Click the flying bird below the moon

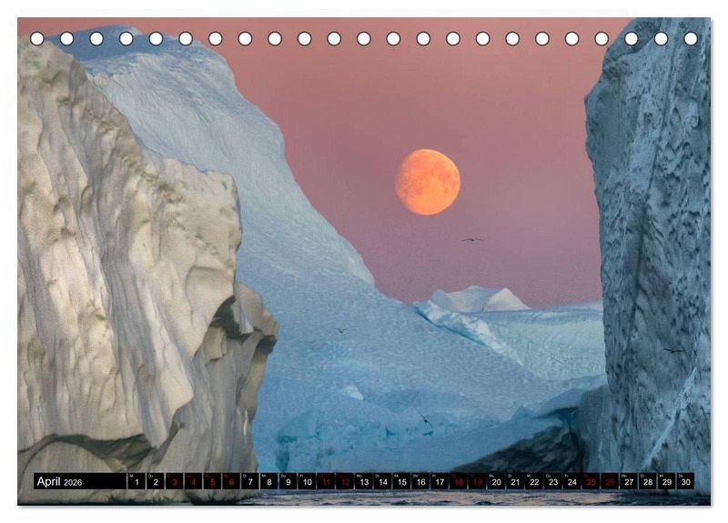click(470, 239)
